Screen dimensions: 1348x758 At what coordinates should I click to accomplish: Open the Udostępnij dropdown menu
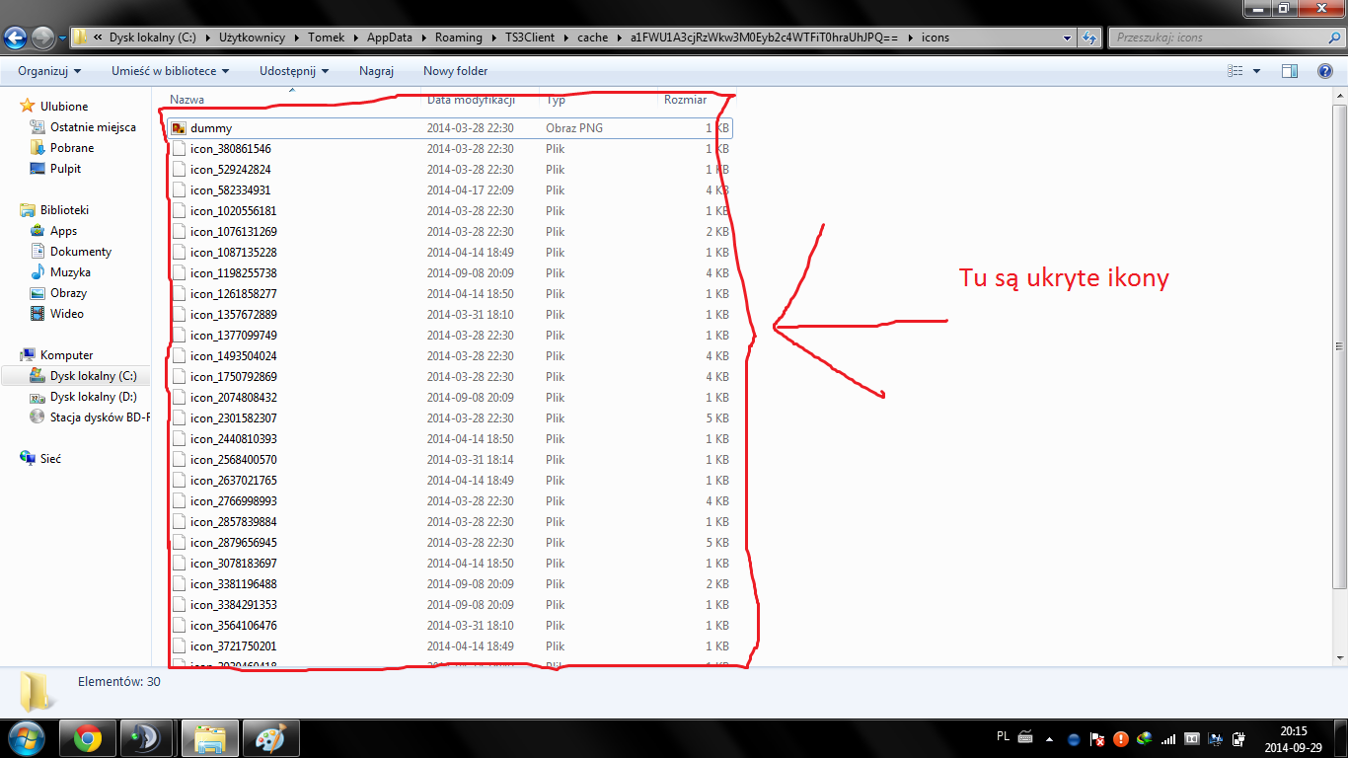click(x=294, y=71)
